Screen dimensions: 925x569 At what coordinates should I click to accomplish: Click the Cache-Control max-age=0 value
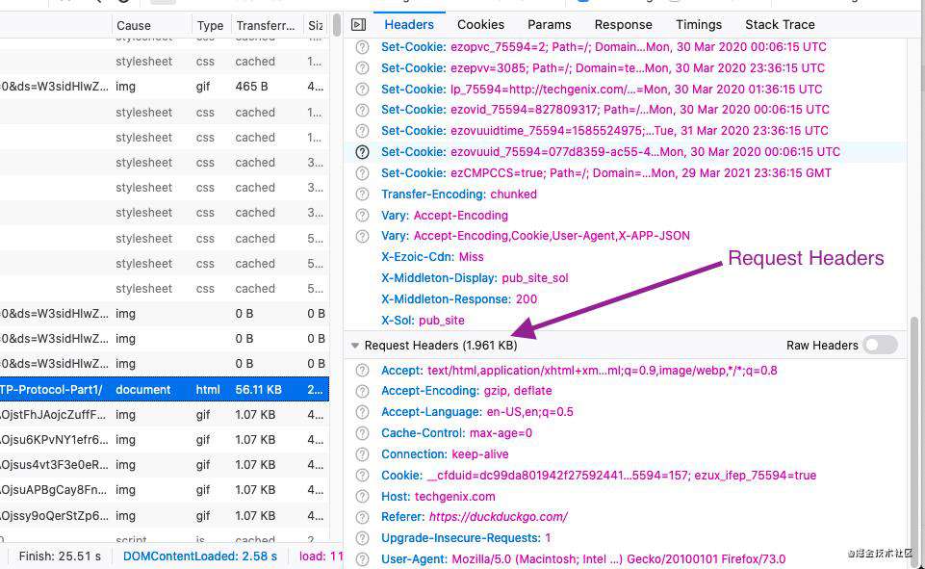click(x=501, y=433)
